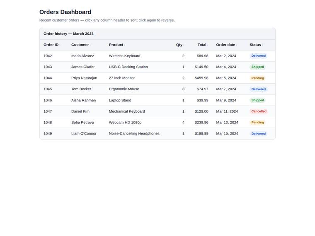Click the Mar 15, 2024 date
Viewport: 315px width, 236px height.
(227, 133)
